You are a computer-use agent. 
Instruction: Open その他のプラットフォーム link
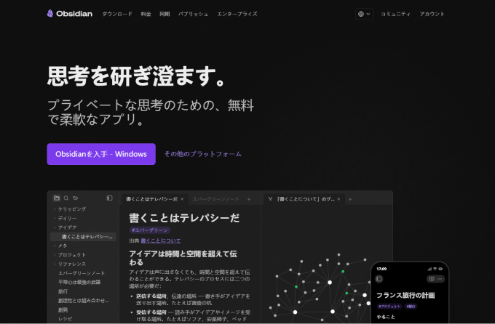(203, 154)
